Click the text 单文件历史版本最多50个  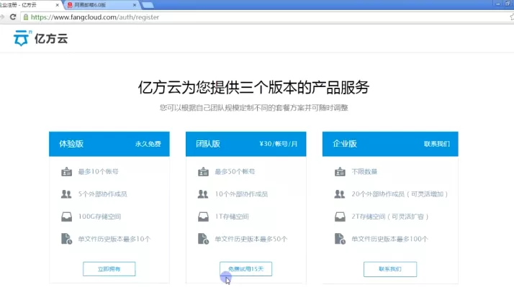click(x=251, y=239)
